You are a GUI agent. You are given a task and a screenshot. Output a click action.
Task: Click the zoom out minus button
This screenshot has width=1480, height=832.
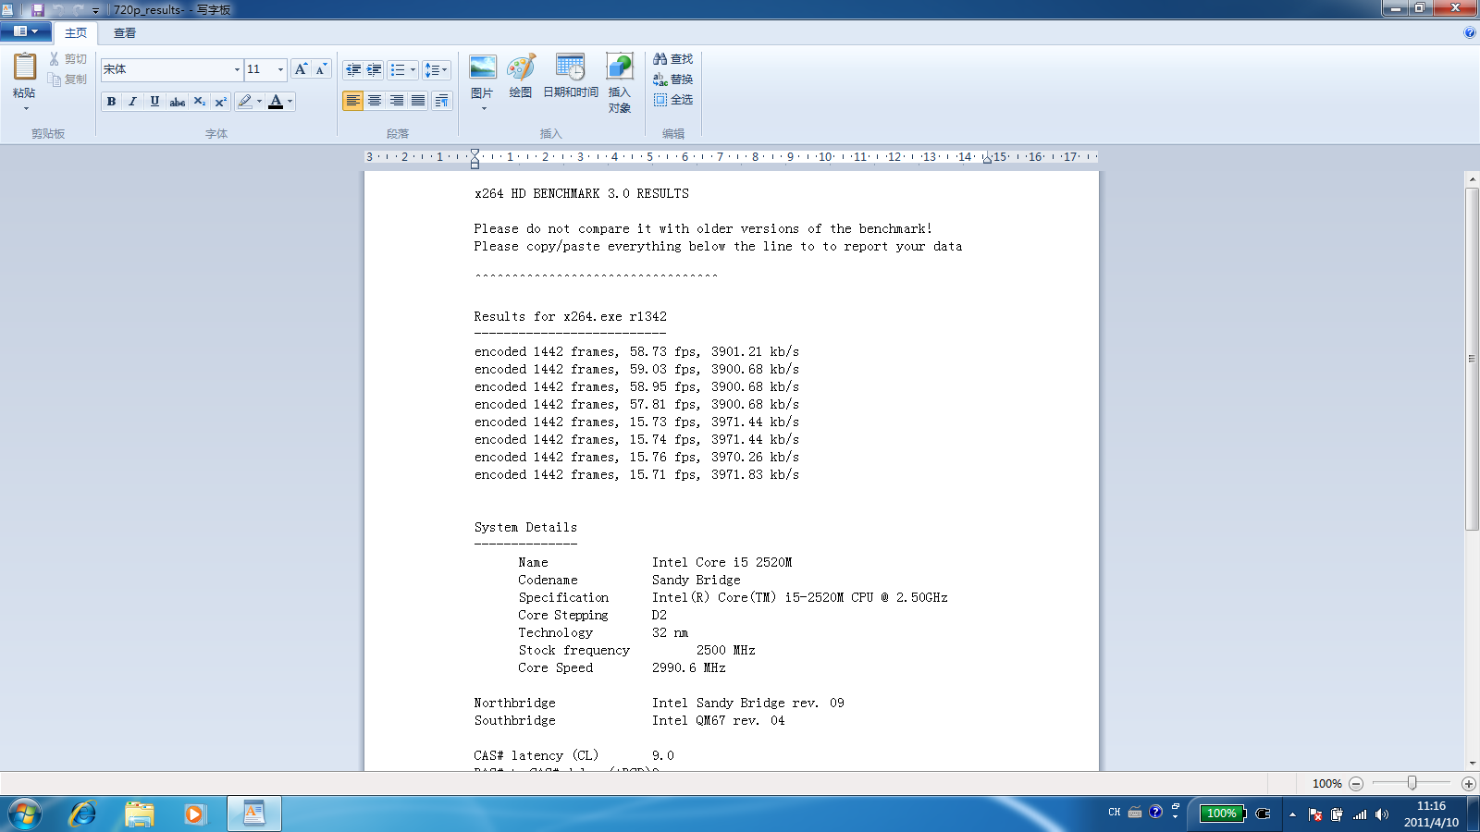coord(1356,783)
